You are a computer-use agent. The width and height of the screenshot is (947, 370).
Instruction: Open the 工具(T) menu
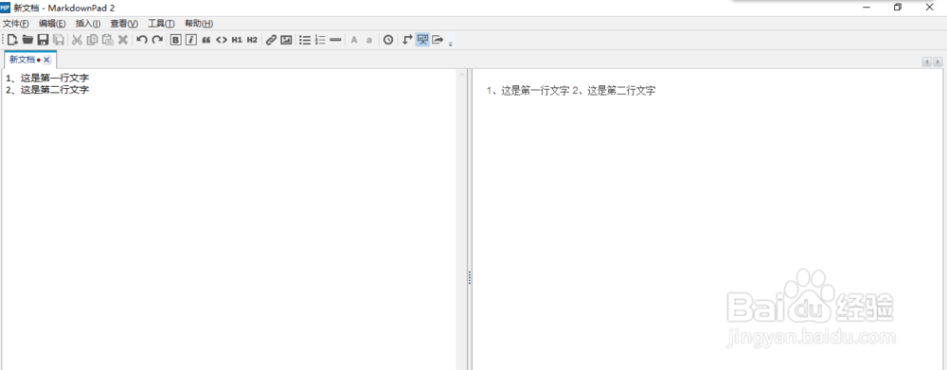tap(161, 24)
